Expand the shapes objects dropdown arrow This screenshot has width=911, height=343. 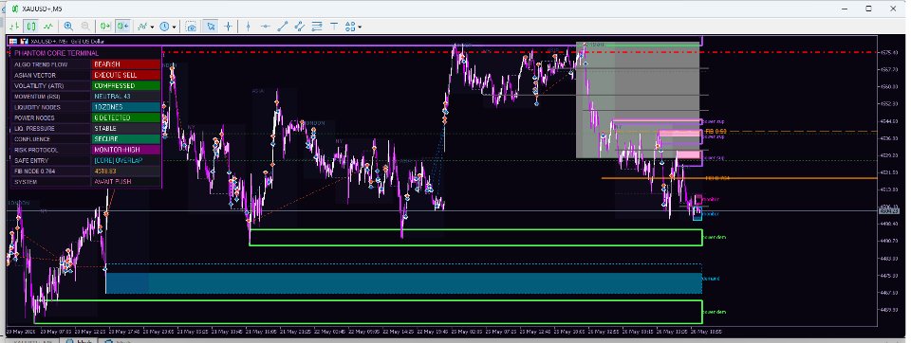[361, 27]
